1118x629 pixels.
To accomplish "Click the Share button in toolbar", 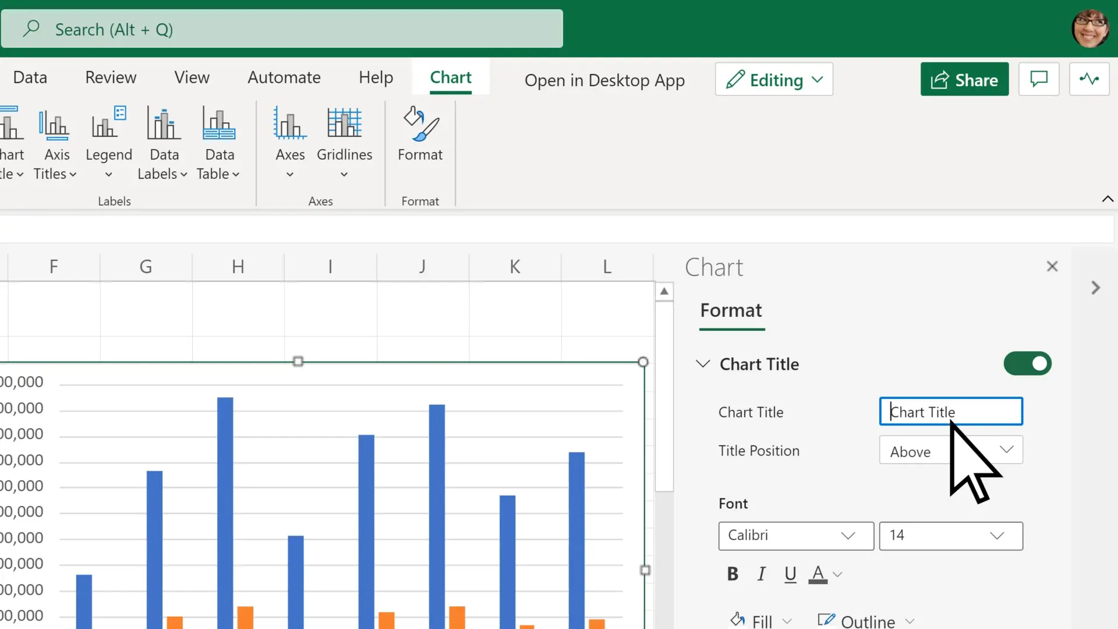I will click(x=964, y=79).
